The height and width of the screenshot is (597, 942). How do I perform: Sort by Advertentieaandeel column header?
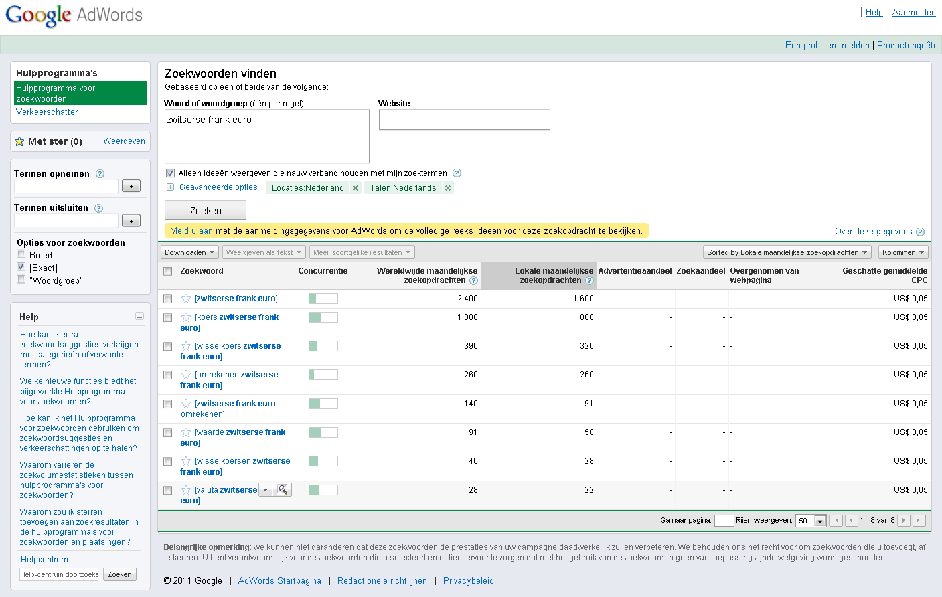[x=635, y=271]
